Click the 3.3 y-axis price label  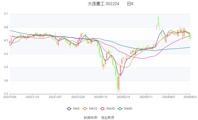(6, 94)
